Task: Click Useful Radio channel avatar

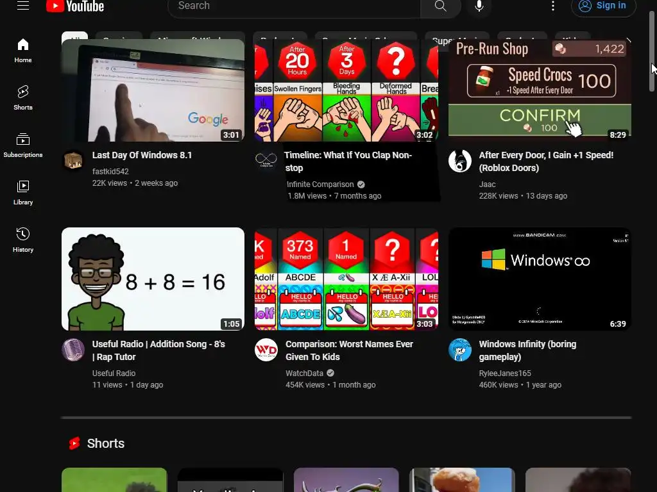Action: coord(73,350)
